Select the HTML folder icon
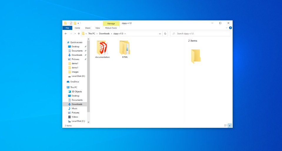Viewport: 282px width, 151px height. pyautogui.click(x=125, y=48)
